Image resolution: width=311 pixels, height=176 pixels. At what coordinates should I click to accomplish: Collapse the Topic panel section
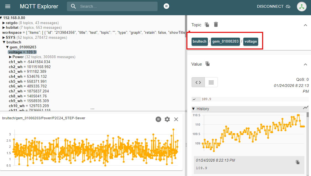click(x=305, y=25)
